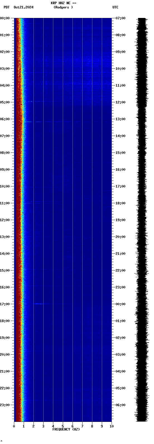Click the 07:00 PDT time label

point(5,136)
